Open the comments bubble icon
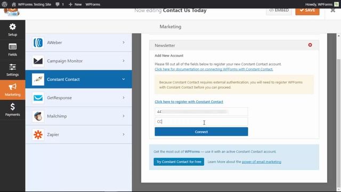Viewport: 341px width, 192px height. tap(58, 4)
